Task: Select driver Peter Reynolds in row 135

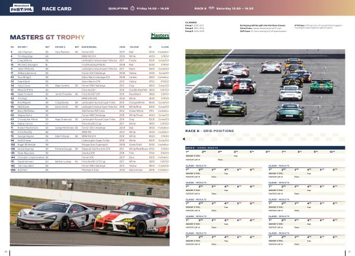Action: click(26, 153)
